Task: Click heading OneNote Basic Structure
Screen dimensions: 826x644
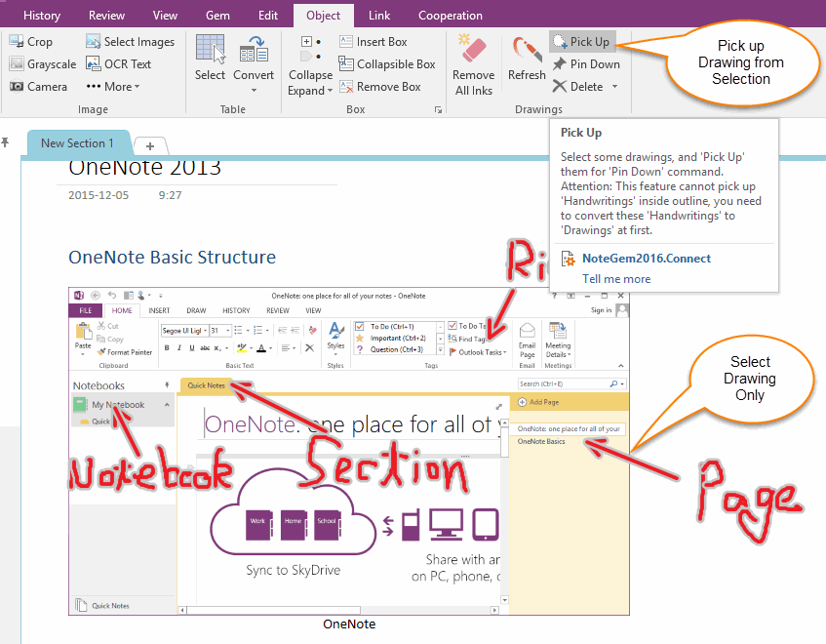Action: click(x=173, y=258)
